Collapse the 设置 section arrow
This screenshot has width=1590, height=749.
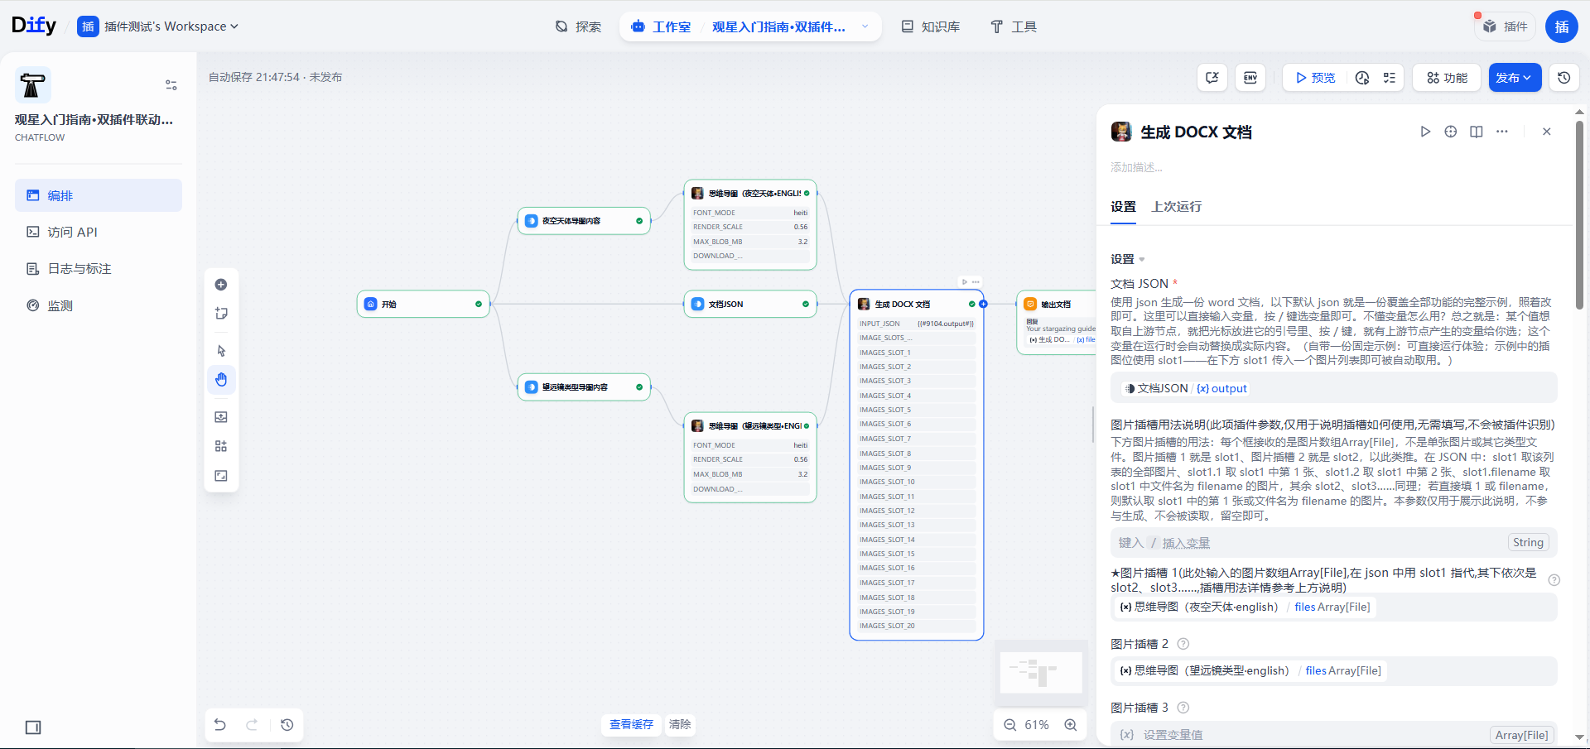coord(1142,260)
